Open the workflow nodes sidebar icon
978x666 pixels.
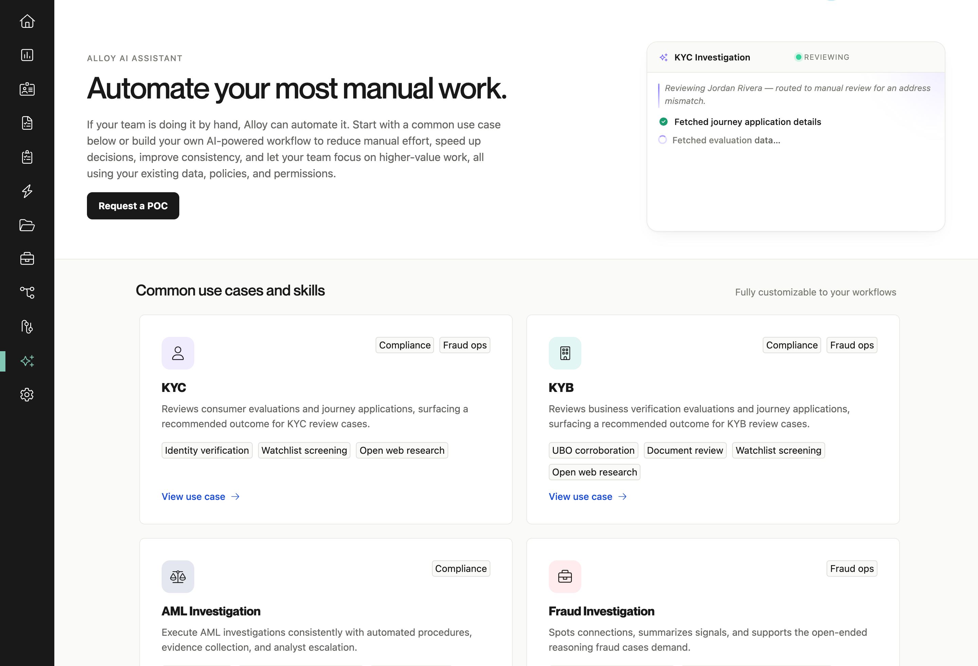27,292
